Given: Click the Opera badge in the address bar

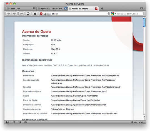Looking at the screenshot, I should (x=45, y=14).
